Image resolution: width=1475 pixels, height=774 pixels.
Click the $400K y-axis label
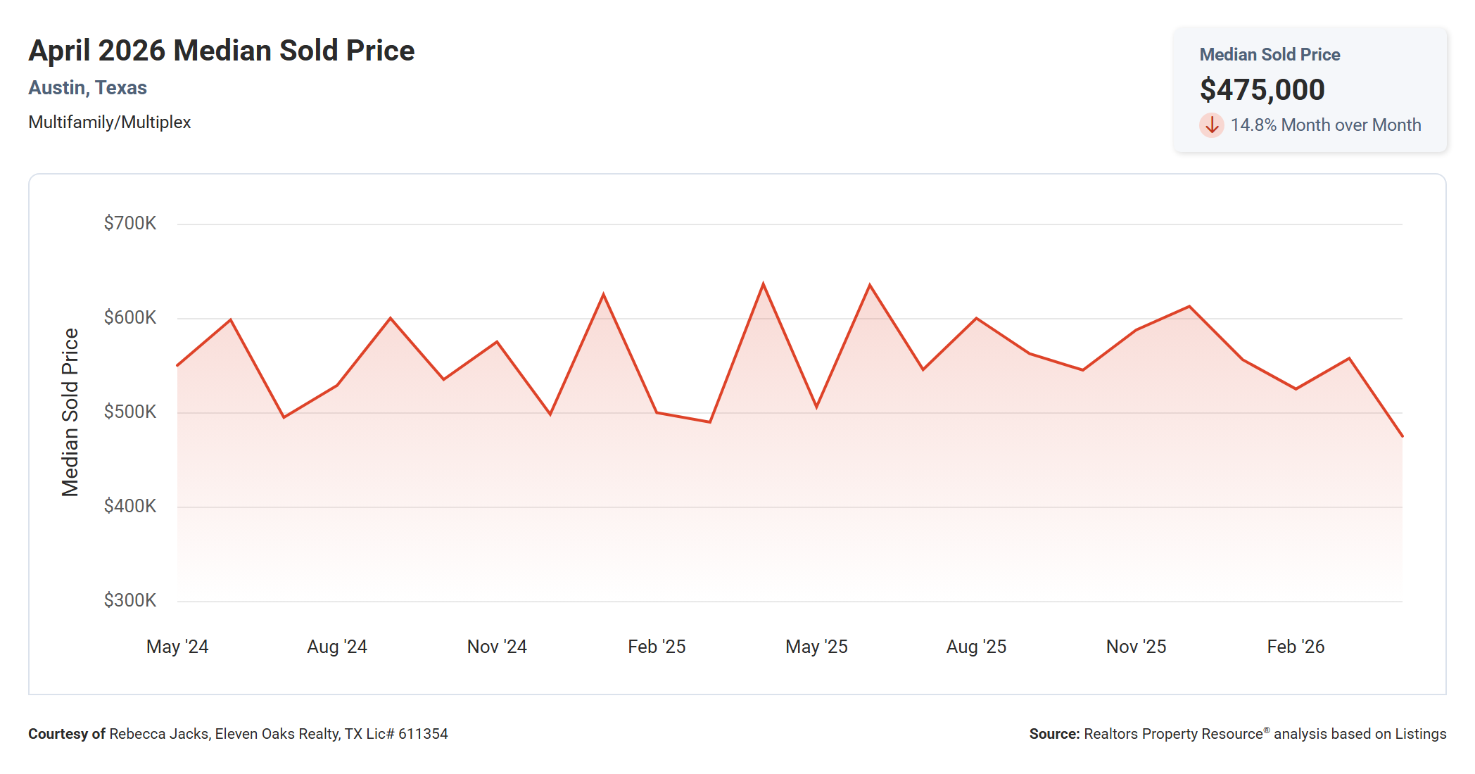pyautogui.click(x=130, y=507)
